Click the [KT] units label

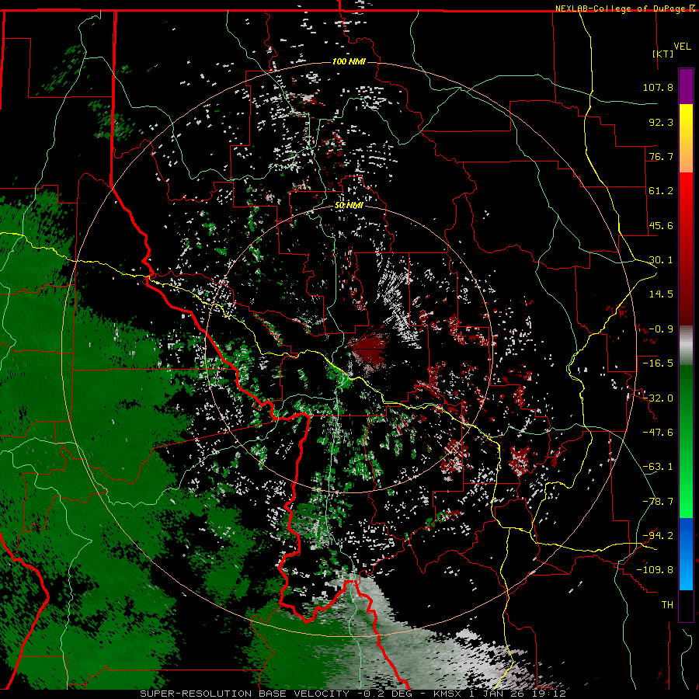(662, 54)
